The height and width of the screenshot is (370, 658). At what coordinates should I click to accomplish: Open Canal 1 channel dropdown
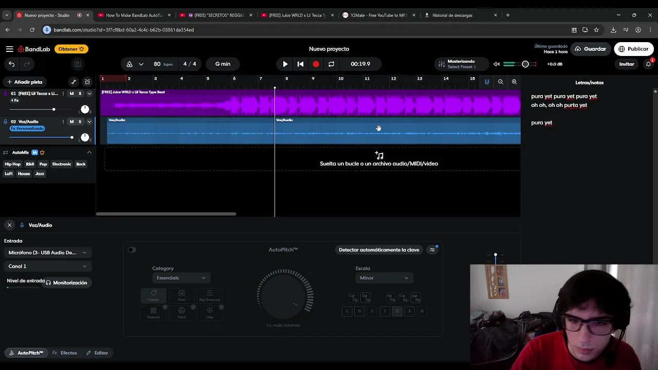[x=47, y=266]
